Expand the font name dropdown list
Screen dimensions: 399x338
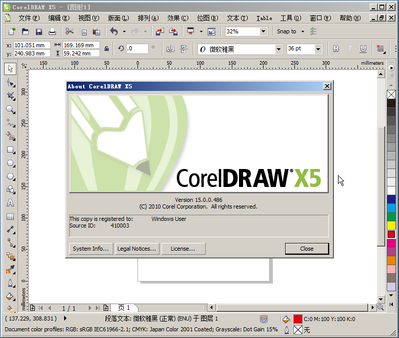click(278, 49)
